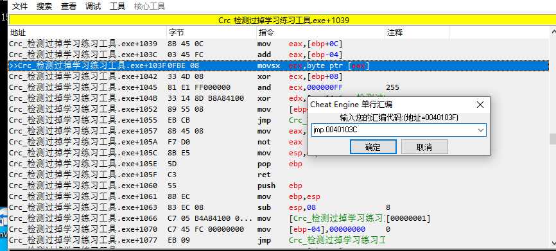Click the 注释 column header

pos(417,33)
